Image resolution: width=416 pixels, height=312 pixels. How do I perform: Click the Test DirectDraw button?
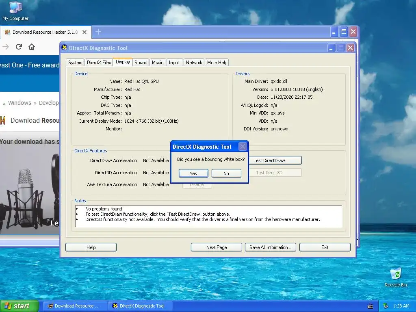(x=275, y=160)
